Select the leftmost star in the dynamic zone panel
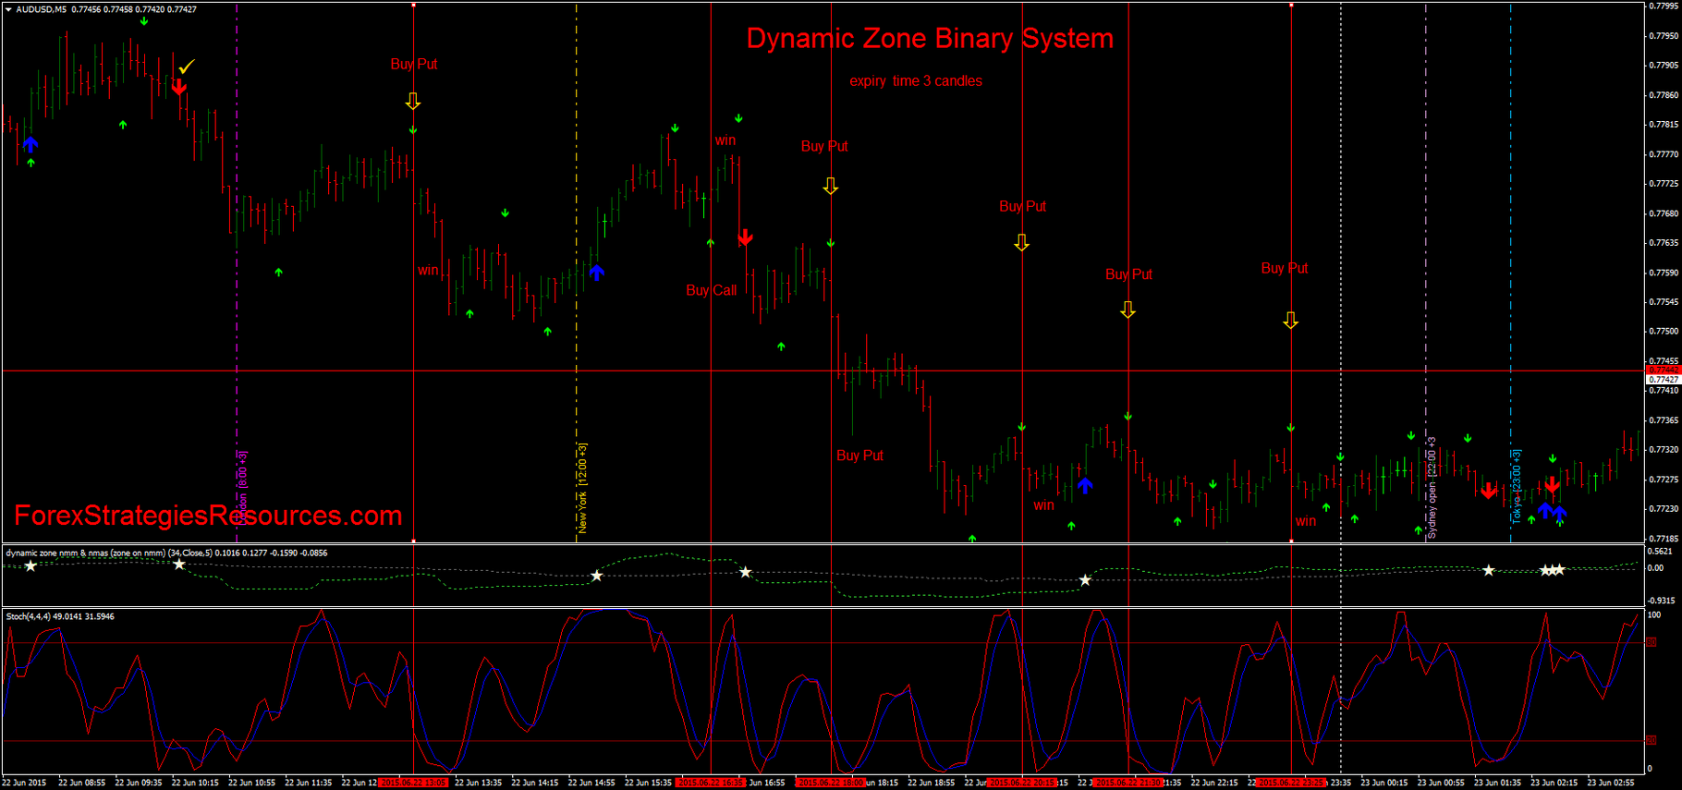Screen dimensions: 1682x790 pos(30,565)
